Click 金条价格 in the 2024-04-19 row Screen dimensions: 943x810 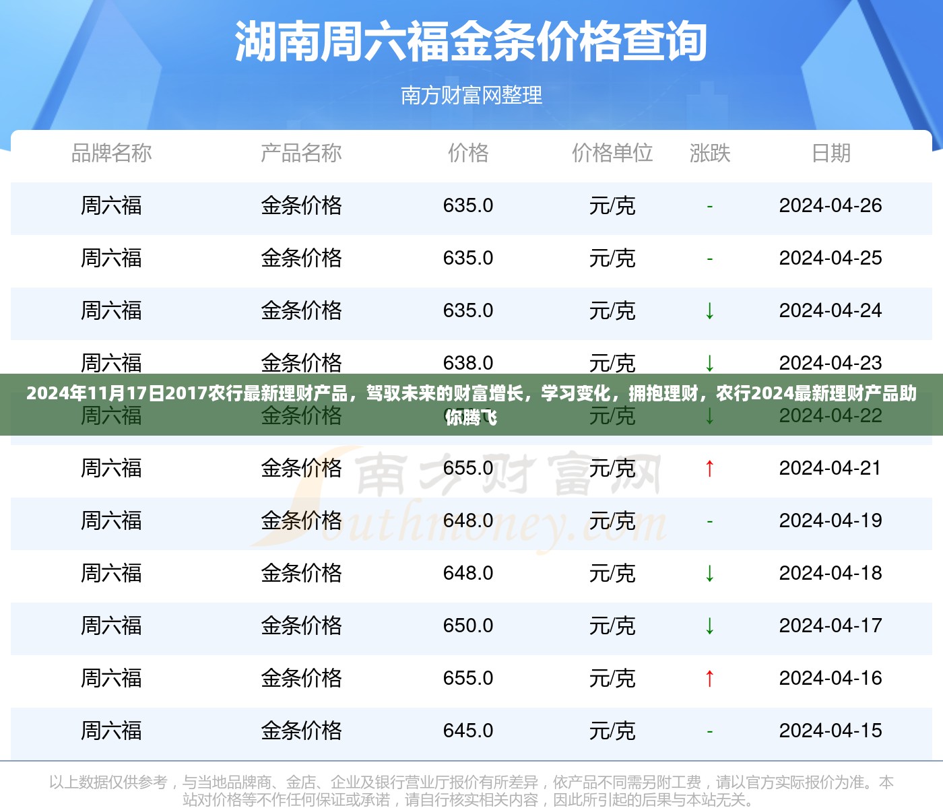click(x=301, y=520)
